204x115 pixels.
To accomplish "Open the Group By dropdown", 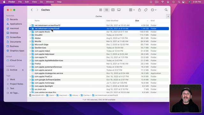I will pyautogui.click(x=132, y=10).
